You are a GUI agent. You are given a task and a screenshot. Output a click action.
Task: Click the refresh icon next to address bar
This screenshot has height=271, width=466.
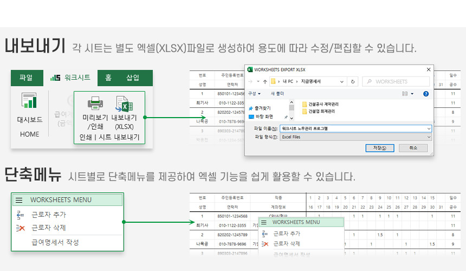[353, 81]
